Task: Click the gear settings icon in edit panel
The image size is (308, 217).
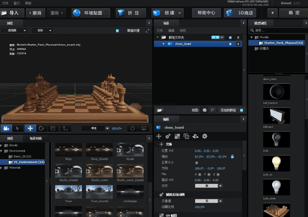Action: point(204,136)
